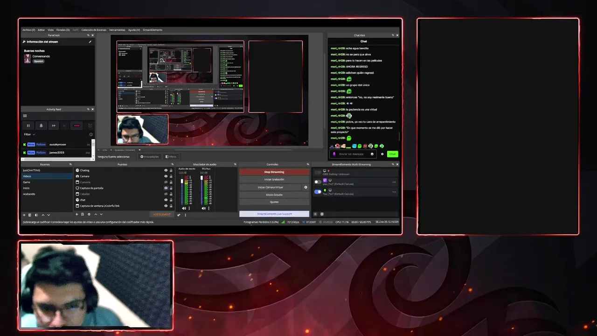The height and width of the screenshot is (336, 597).
Task: Click the ADD ELEMENT button
Action: tap(162, 214)
